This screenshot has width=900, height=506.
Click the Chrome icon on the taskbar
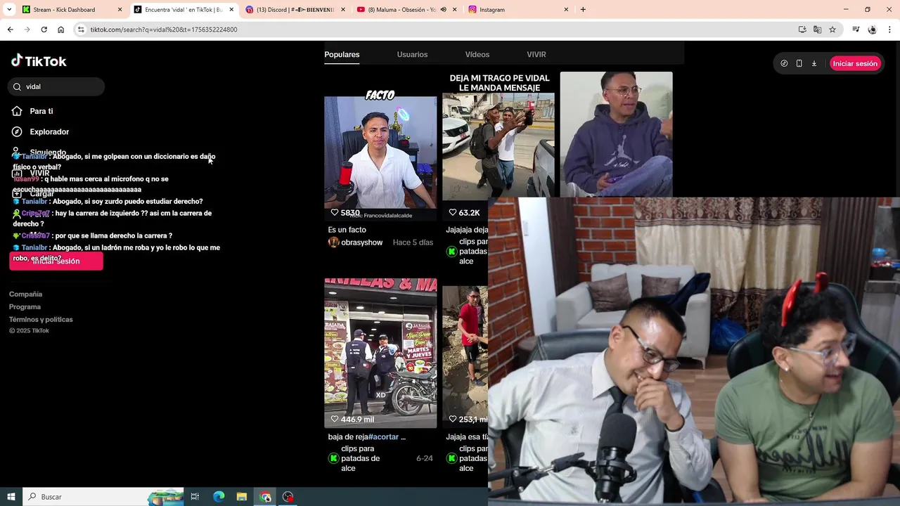(265, 497)
